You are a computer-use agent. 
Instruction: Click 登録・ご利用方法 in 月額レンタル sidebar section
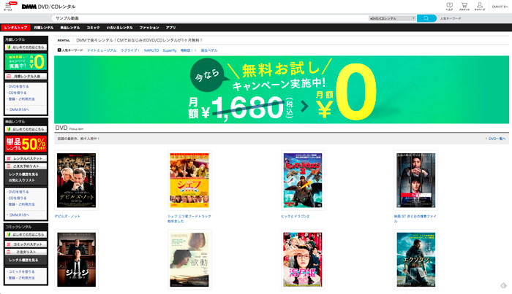(21, 99)
